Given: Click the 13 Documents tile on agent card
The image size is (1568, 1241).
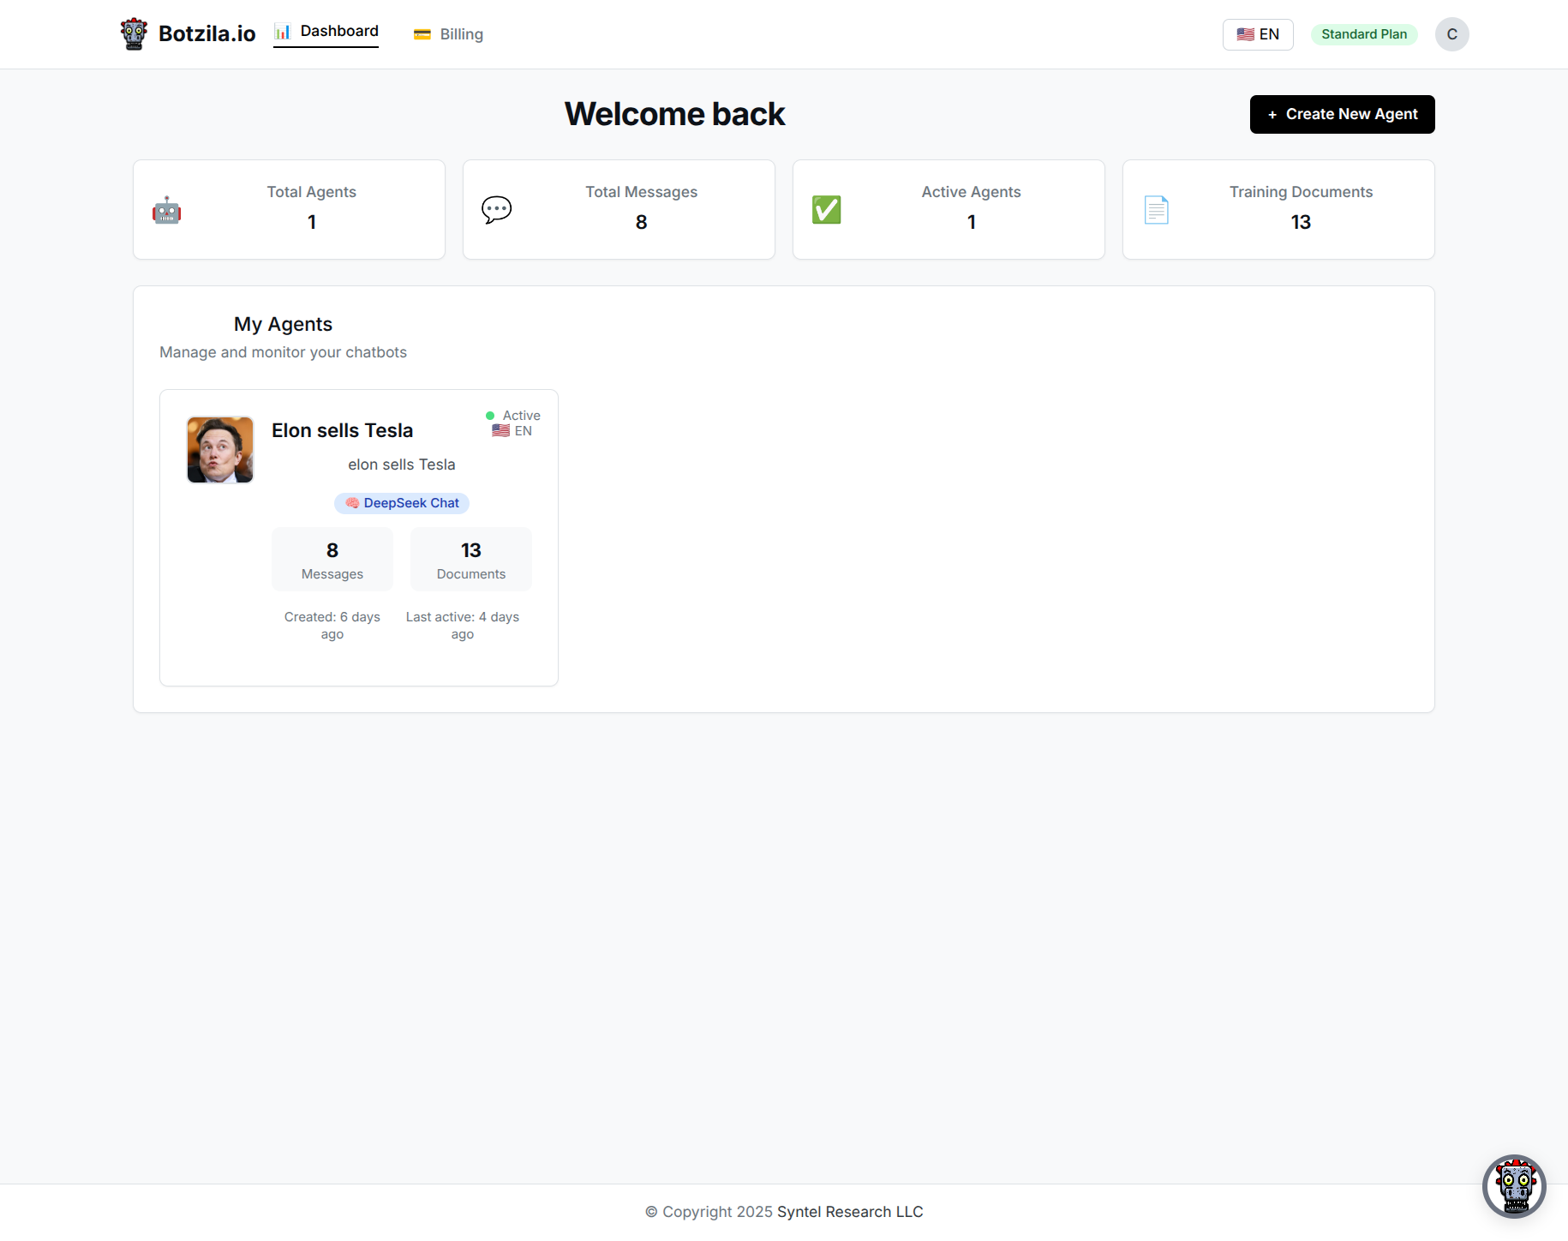Looking at the screenshot, I should (x=471, y=560).
